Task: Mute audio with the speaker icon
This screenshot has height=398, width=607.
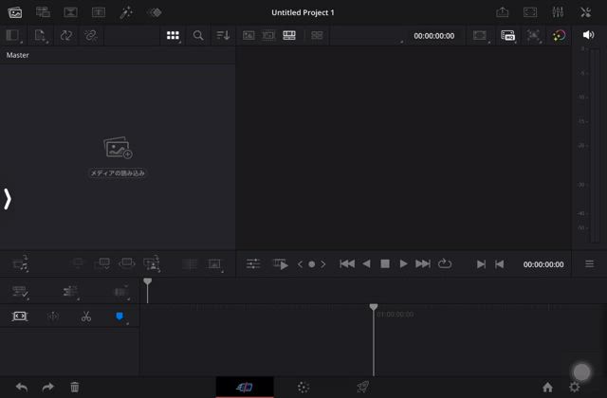Action: [x=587, y=35]
